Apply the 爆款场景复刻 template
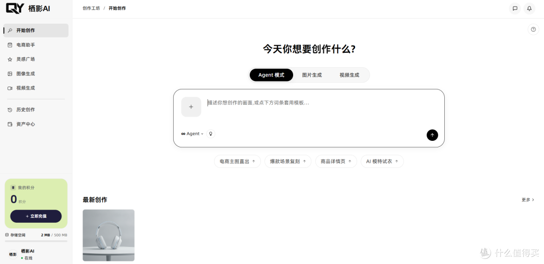The image size is (544, 264). [288, 161]
